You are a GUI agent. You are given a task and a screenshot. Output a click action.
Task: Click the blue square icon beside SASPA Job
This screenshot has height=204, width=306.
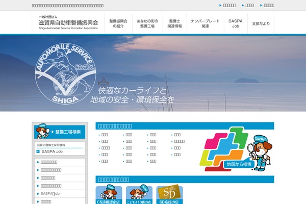(38, 151)
